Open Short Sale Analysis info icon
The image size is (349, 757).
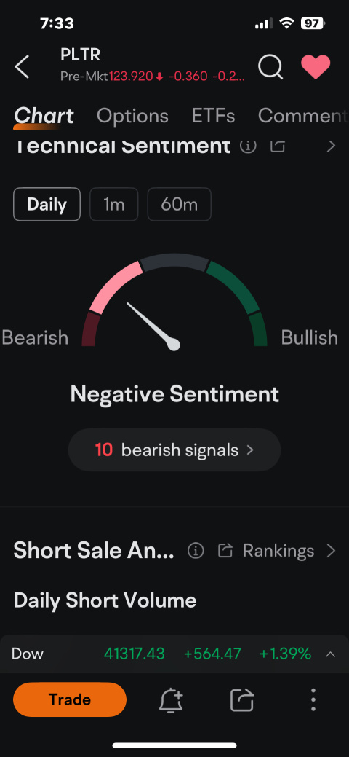(x=196, y=550)
